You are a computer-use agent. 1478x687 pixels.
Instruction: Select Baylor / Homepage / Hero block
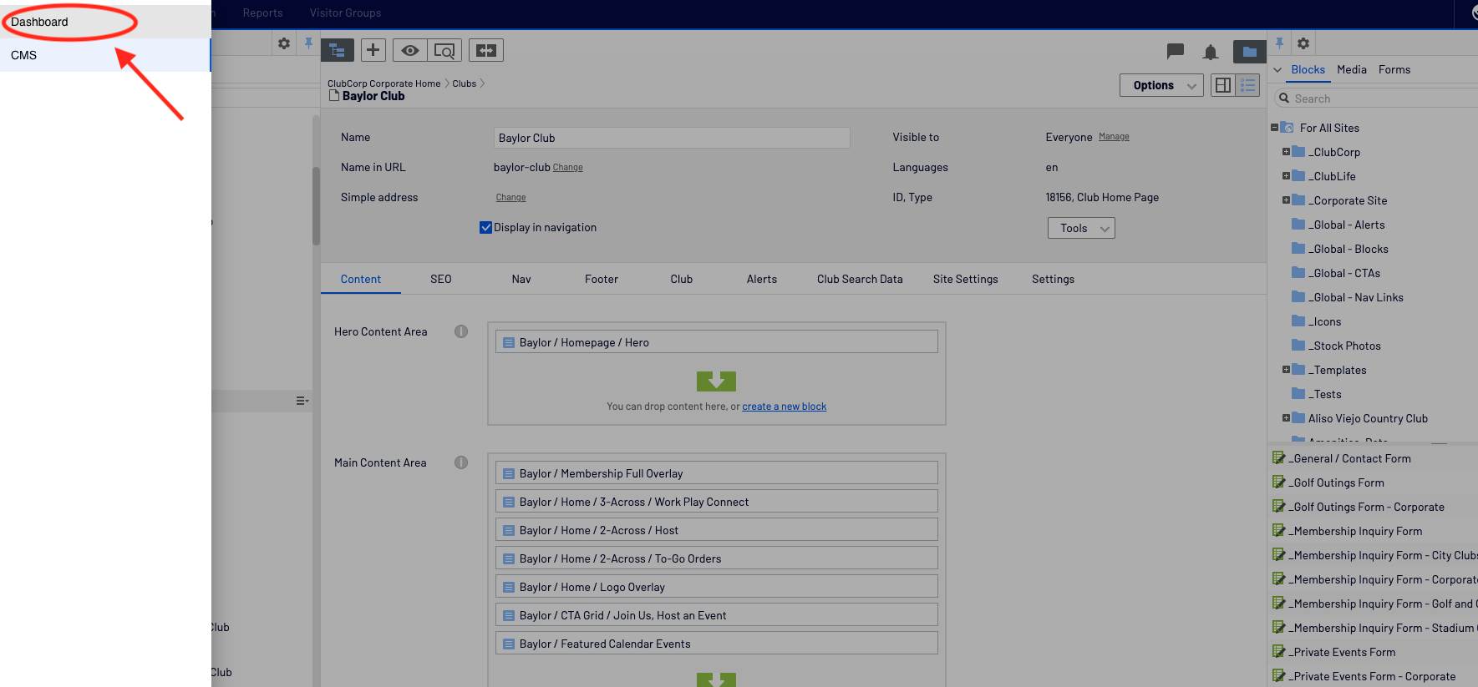717,342
